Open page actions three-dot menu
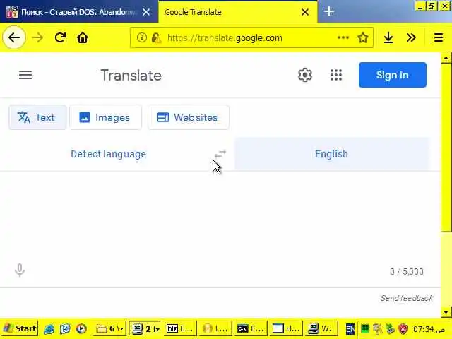This screenshot has width=452, height=339. [343, 37]
